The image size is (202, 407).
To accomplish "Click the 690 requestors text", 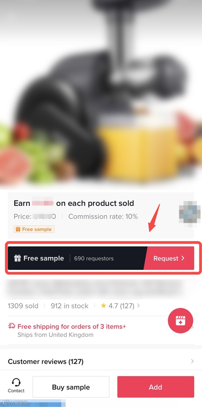I will click(94, 258).
